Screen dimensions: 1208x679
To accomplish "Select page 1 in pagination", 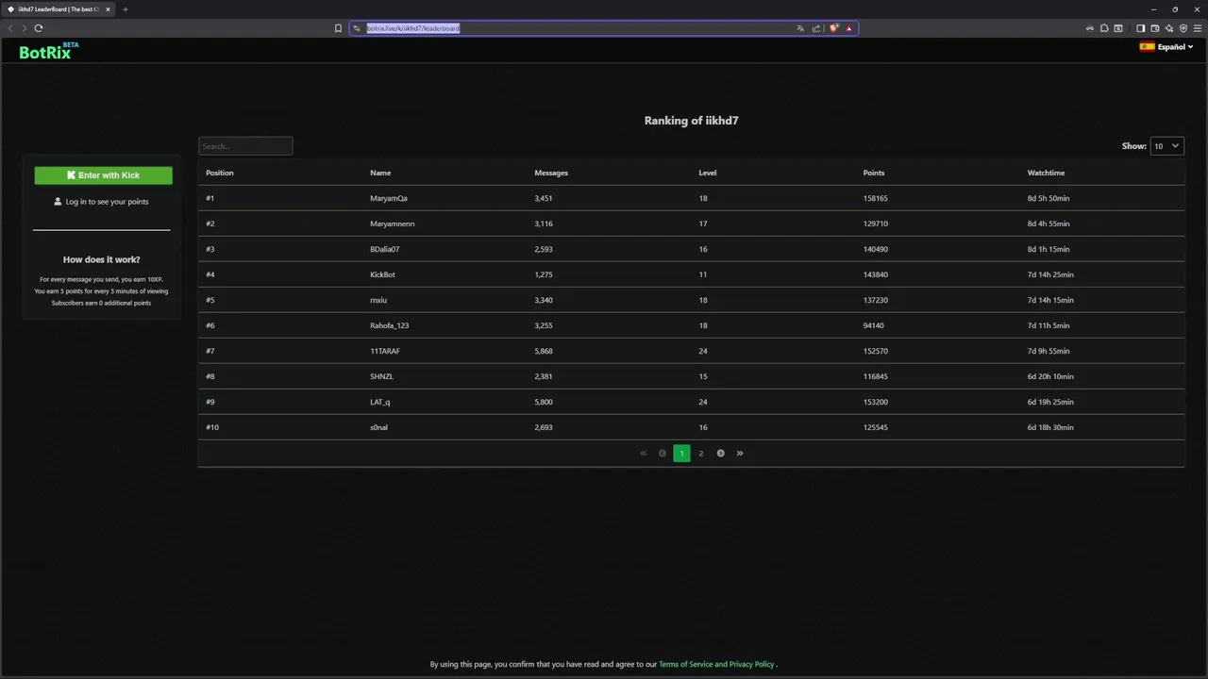I will coord(681,454).
